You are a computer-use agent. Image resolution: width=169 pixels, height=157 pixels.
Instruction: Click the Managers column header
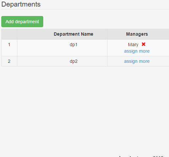138,34
